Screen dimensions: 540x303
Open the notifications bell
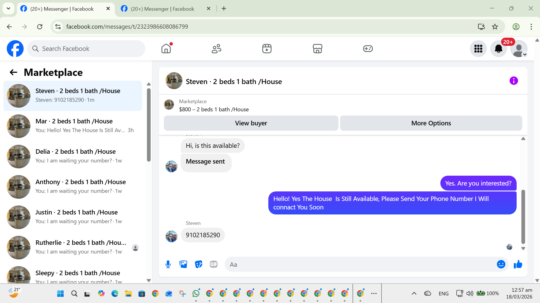point(498,49)
